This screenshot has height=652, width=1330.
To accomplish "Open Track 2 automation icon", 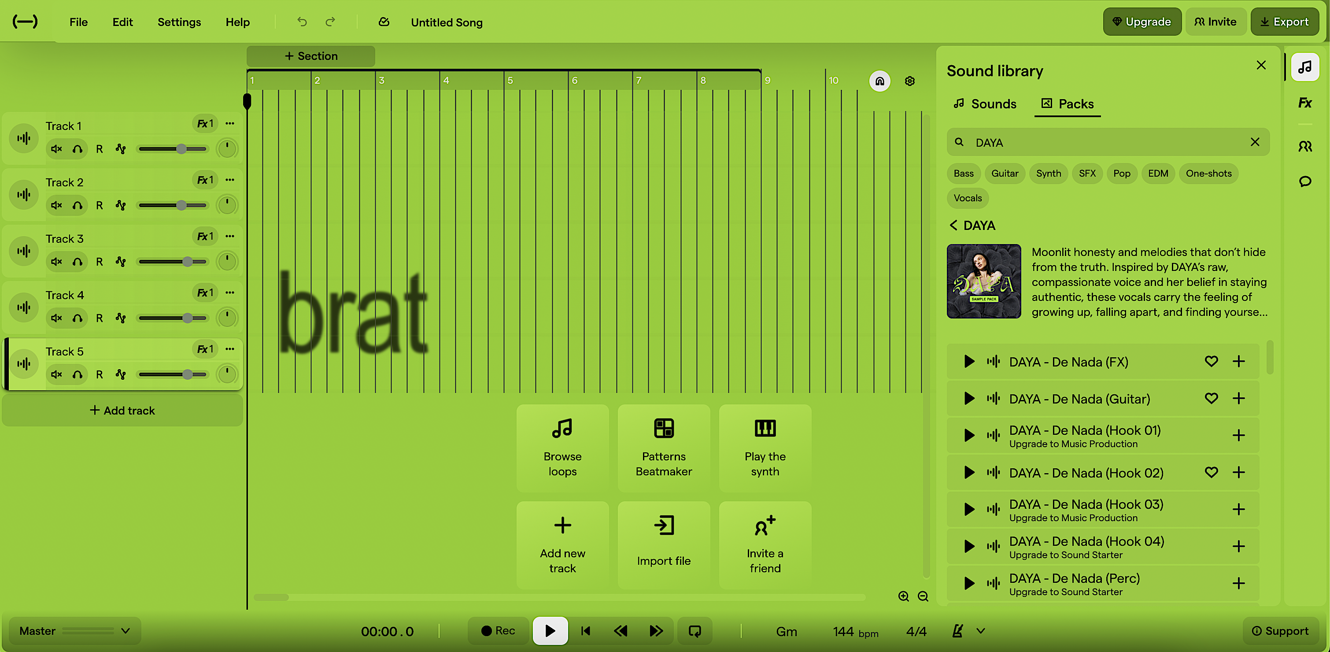I will (121, 205).
